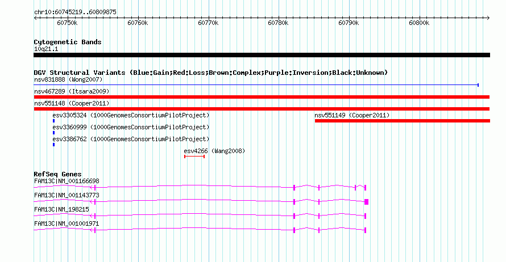Click the last exon of NM_001001971
This screenshot has width=506, height=262.
(x=366, y=230)
